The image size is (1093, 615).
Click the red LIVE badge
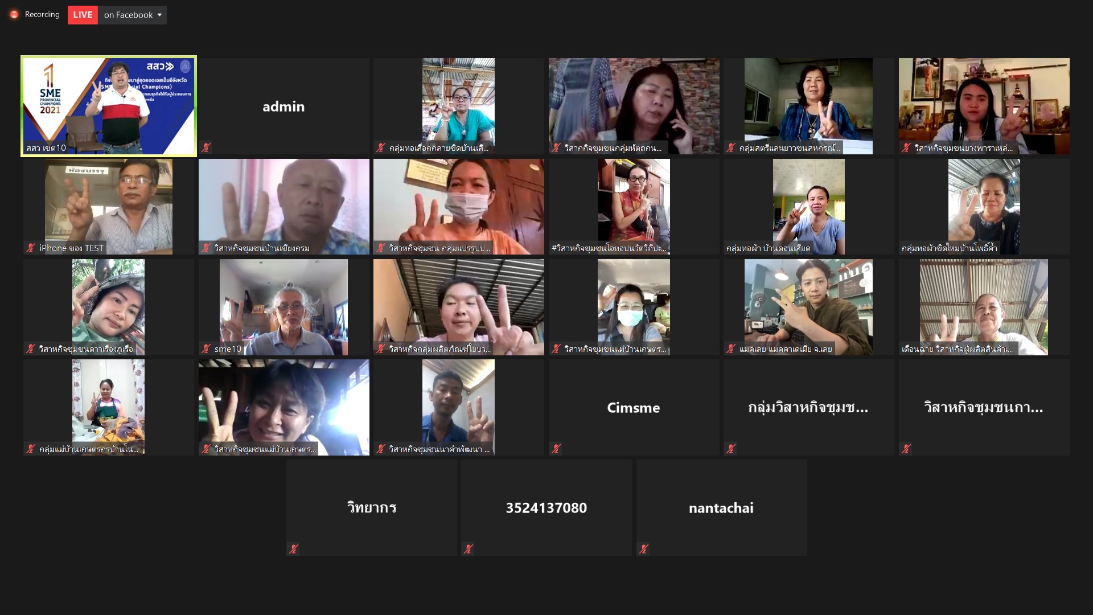pos(83,15)
